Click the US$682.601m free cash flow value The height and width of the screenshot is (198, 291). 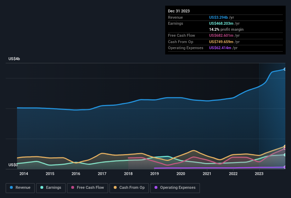221,35
